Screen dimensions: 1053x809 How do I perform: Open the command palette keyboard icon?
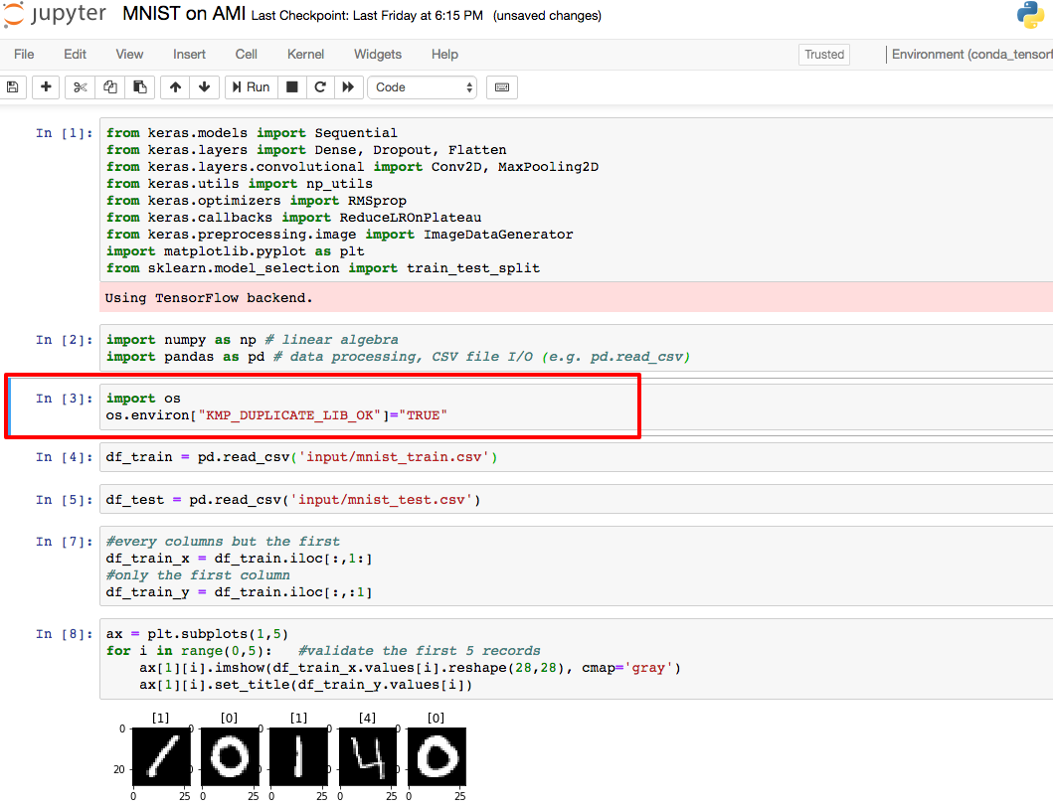[x=501, y=87]
